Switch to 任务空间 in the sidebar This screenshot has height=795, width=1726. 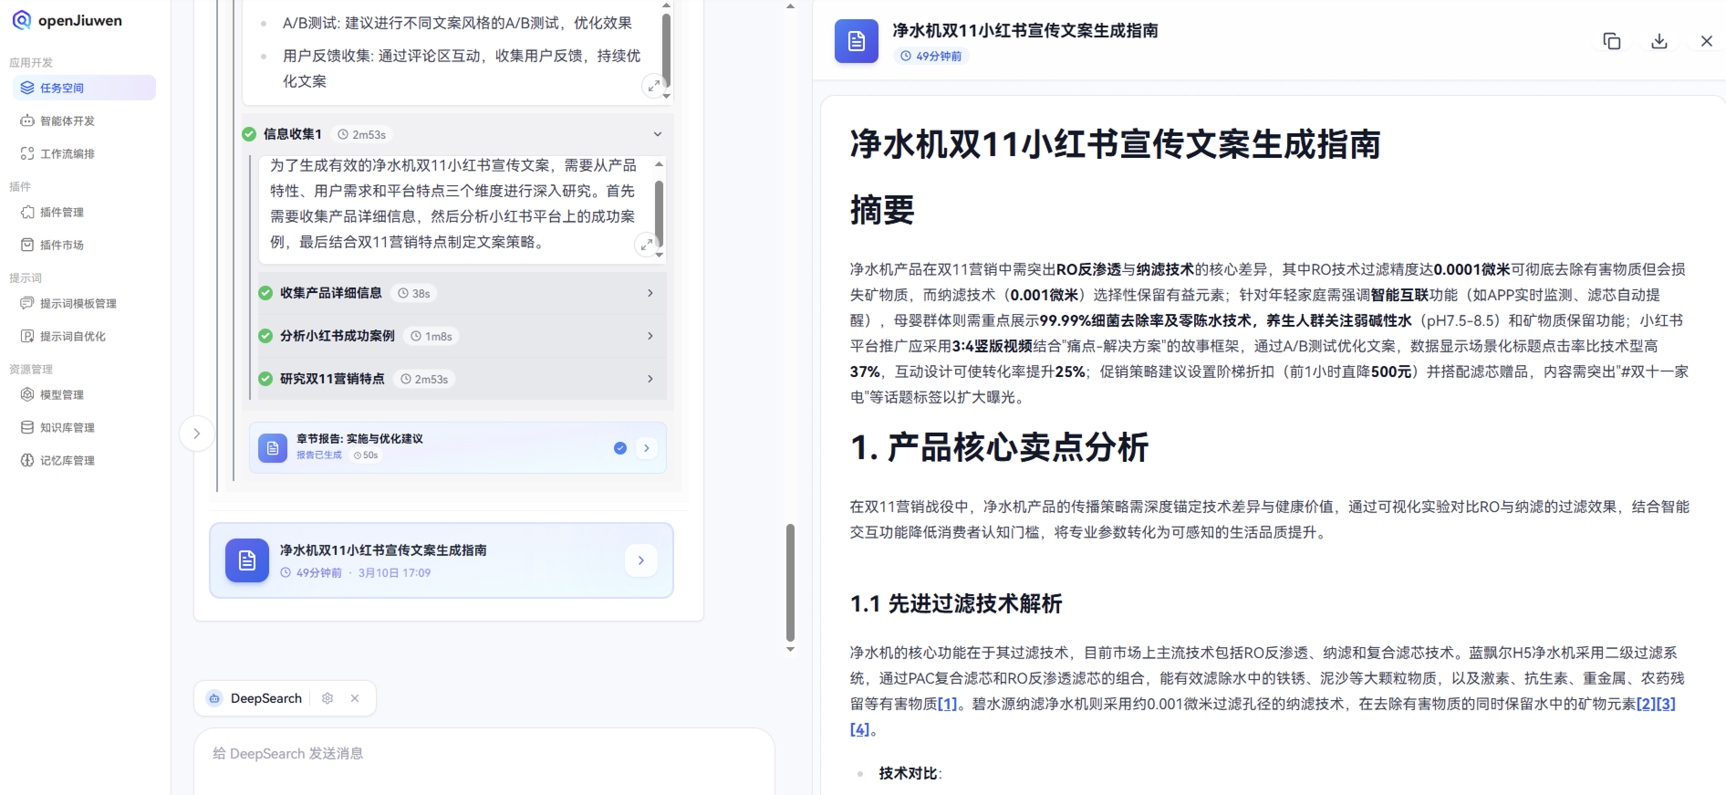click(62, 87)
